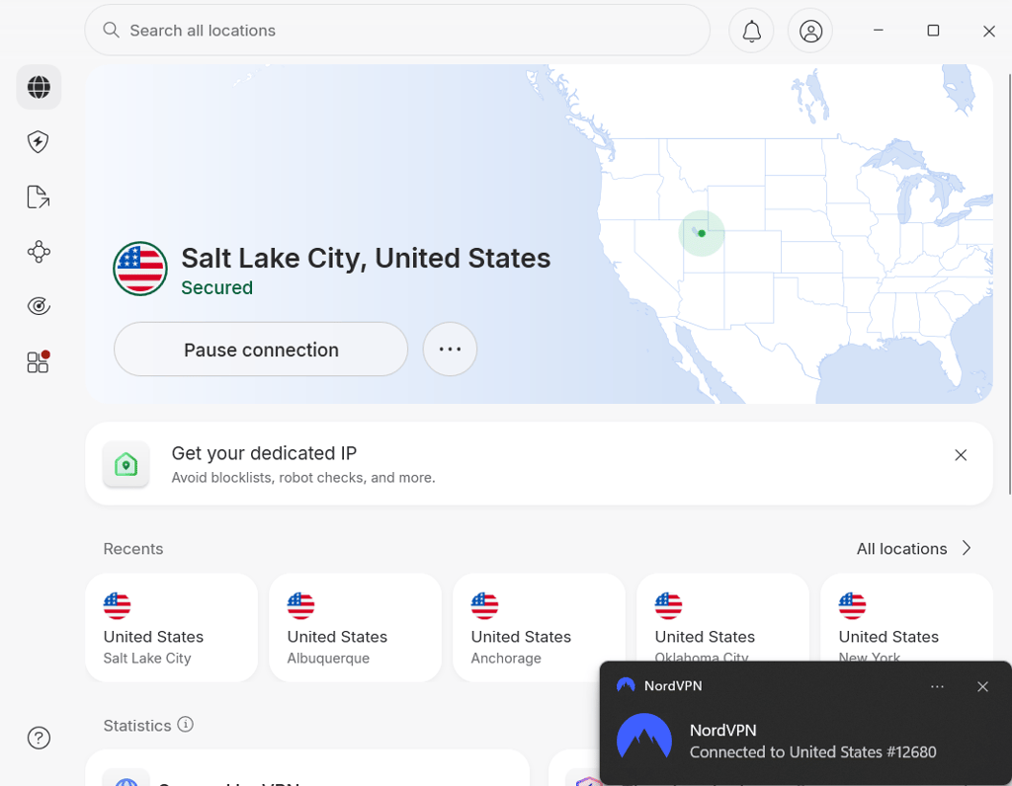Image resolution: width=1012 pixels, height=786 pixels.
Task: Minimize the NordVPN window
Action: [879, 31]
